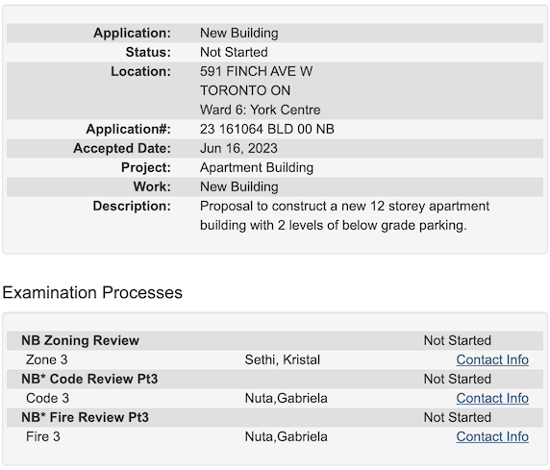Click the Fire 3 process label
The width and height of the screenshot is (550, 470).
[x=43, y=437]
